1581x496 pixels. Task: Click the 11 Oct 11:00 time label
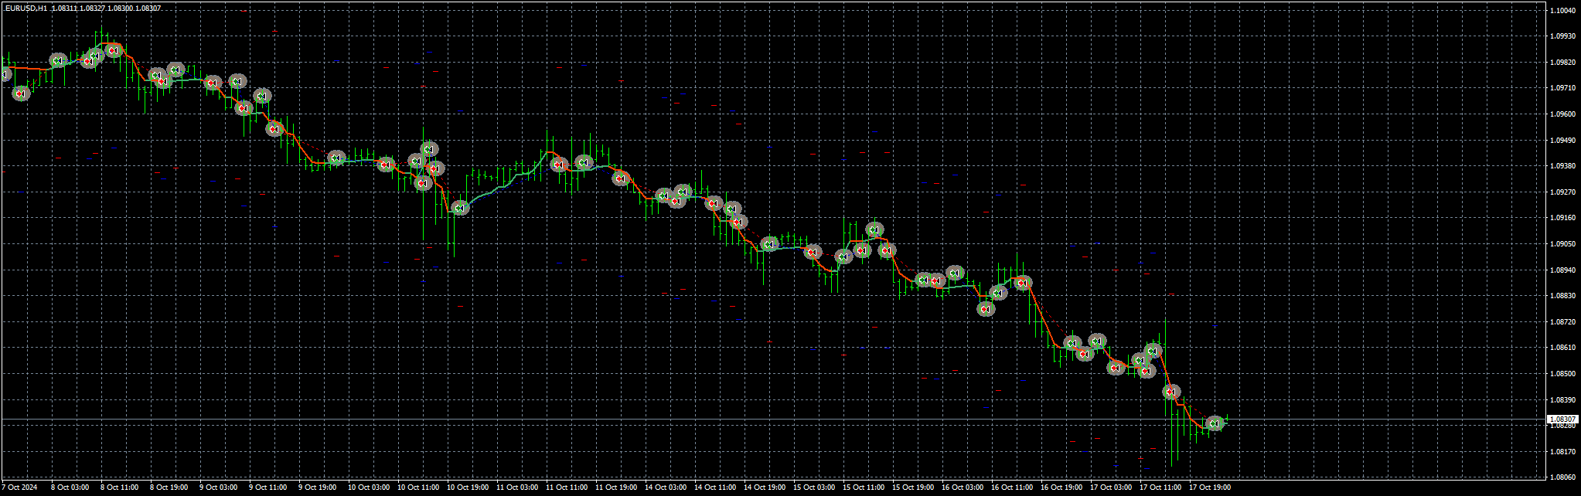click(567, 488)
